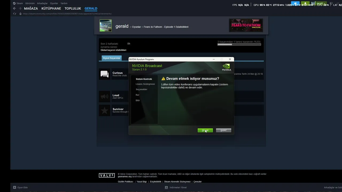Switch to the KÜTÜPHANE tab

point(51,9)
